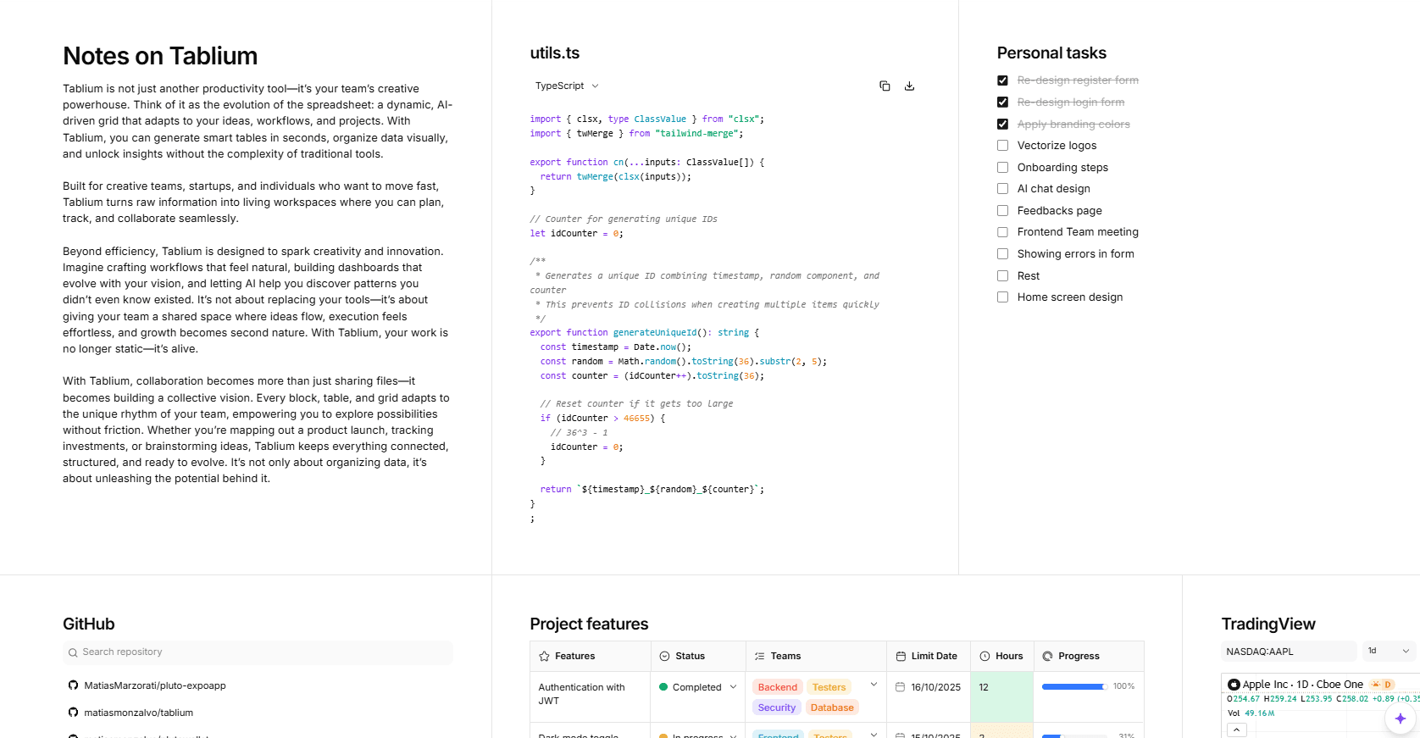1420x738 pixels.
Task: Click the Progress column header
Action: point(1078,656)
